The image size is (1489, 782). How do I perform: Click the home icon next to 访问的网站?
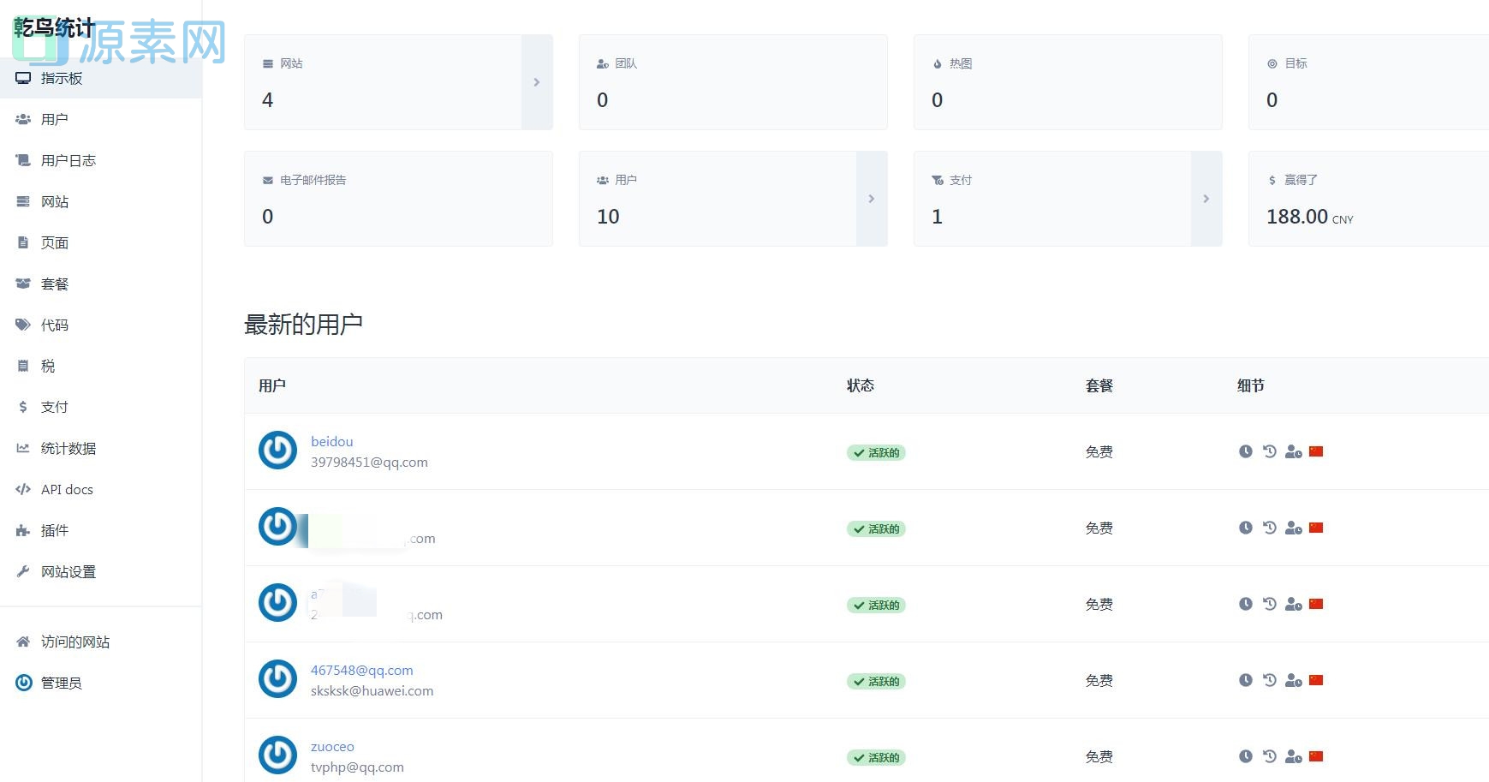pyautogui.click(x=22, y=642)
